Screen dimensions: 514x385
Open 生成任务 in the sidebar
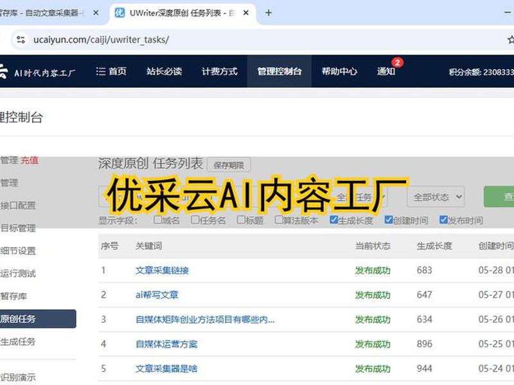18,342
